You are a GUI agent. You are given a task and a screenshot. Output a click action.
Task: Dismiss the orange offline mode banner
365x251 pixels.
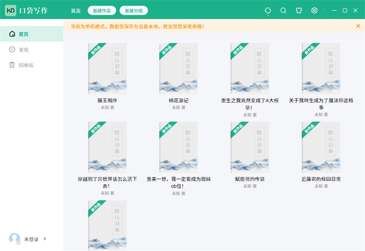tap(358, 26)
